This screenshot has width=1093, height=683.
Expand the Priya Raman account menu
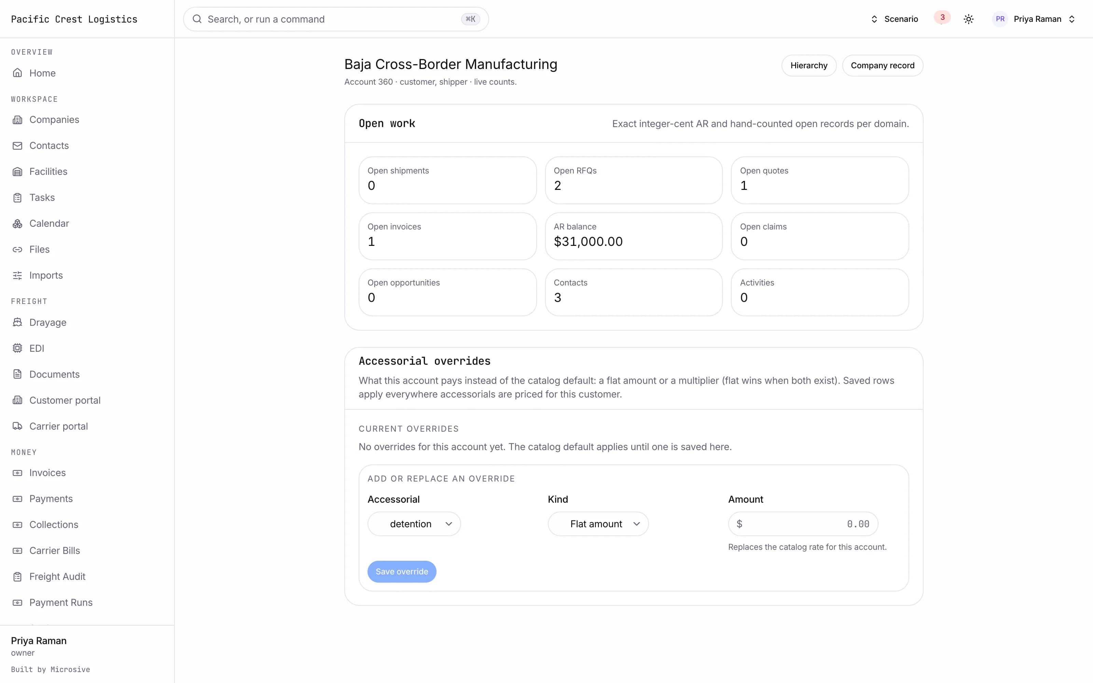click(1034, 19)
